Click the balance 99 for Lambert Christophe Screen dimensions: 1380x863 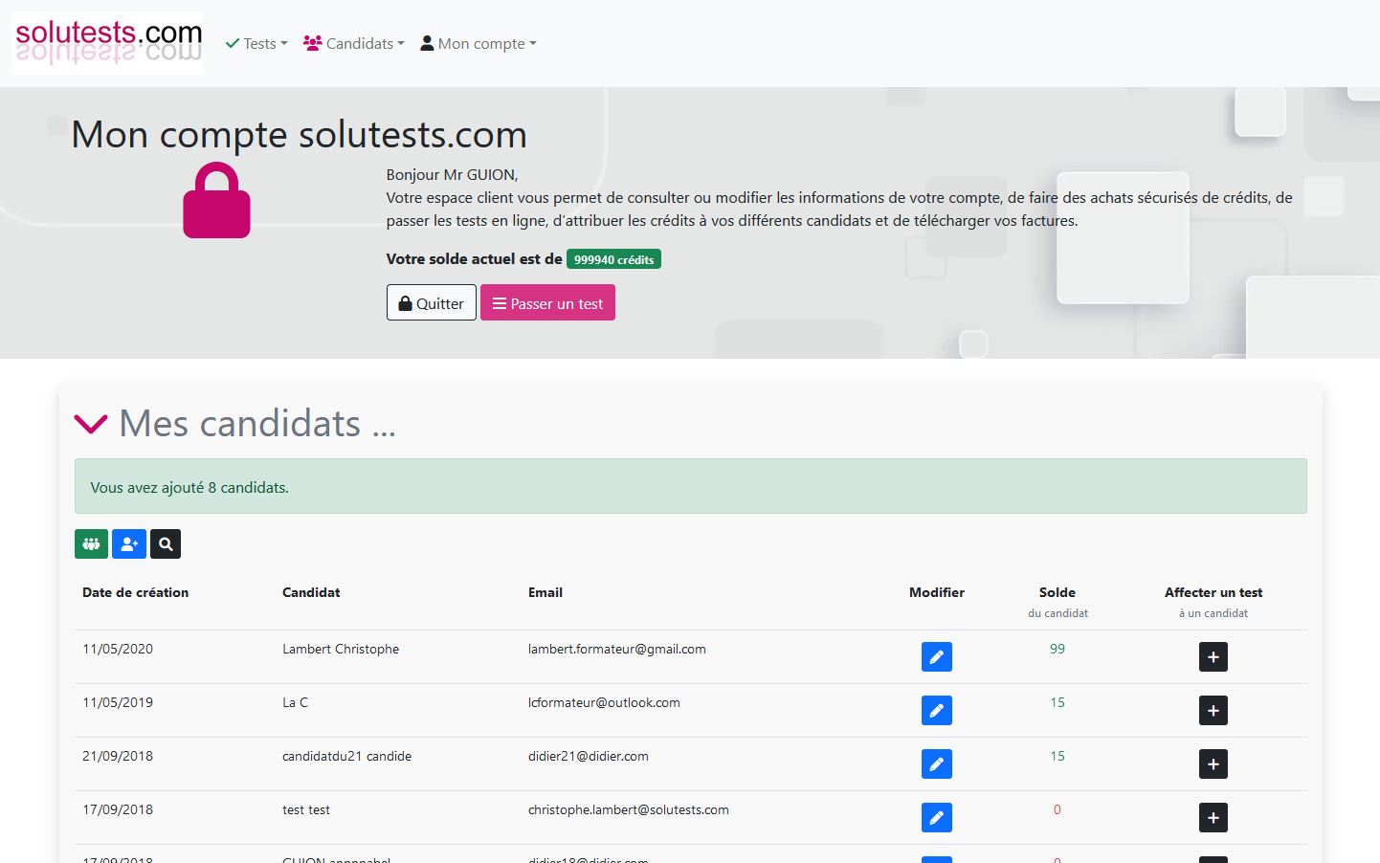(x=1057, y=649)
